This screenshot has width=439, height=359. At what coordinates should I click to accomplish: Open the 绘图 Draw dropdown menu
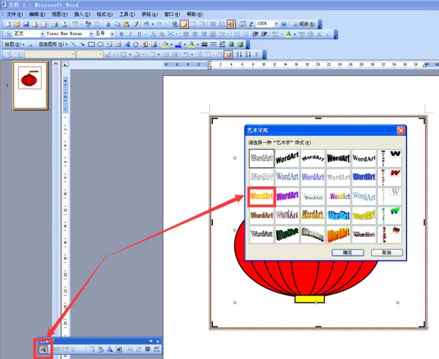click(x=14, y=44)
